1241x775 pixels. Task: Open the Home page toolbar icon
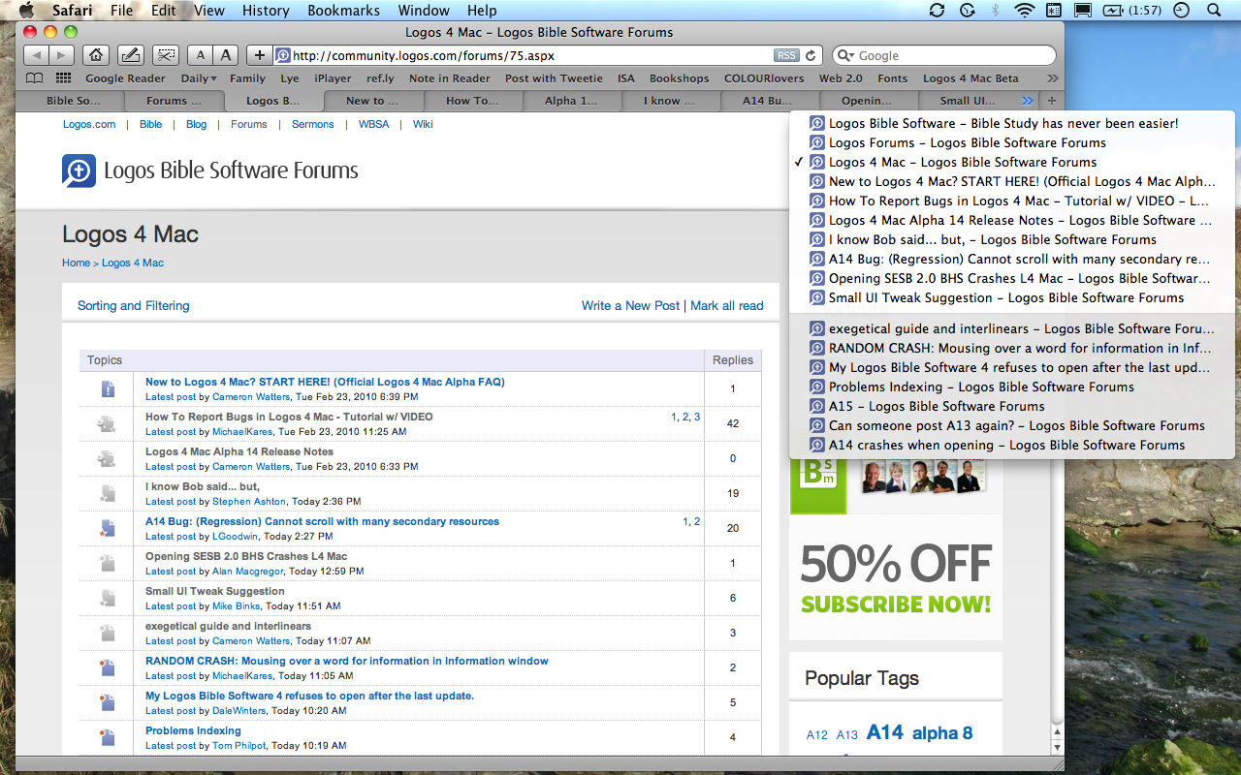(95, 55)
